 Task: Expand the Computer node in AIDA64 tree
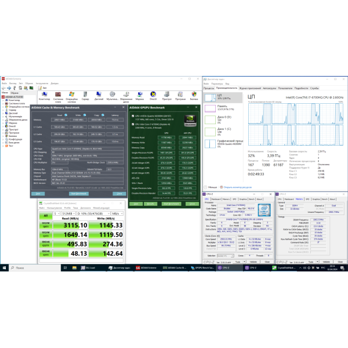click(3, 100)
